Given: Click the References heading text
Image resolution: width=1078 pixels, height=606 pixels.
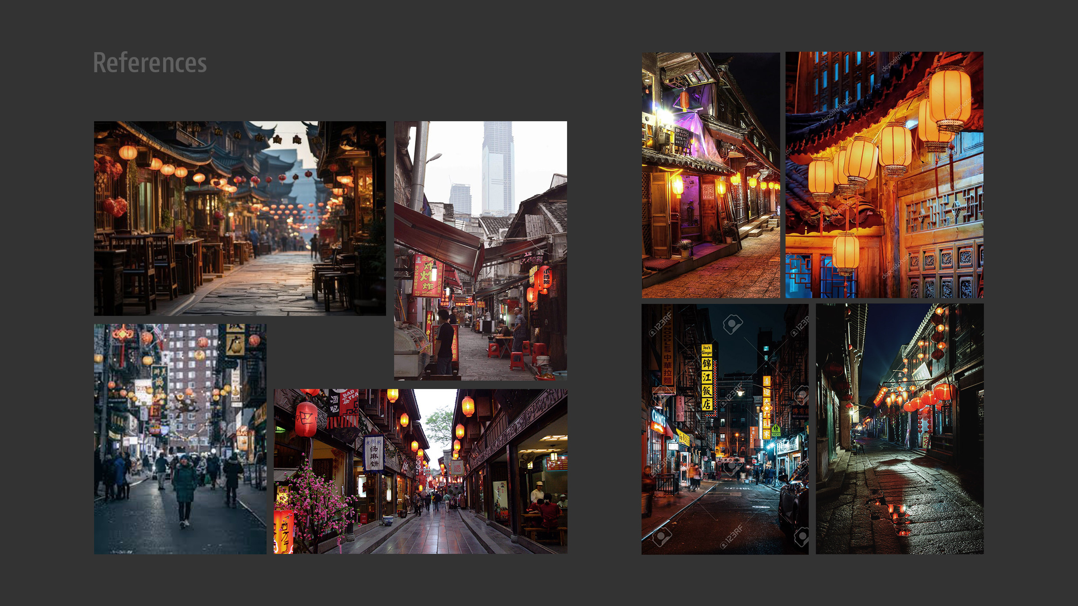Looking at the screenshot, I should [x=150, y=62].
